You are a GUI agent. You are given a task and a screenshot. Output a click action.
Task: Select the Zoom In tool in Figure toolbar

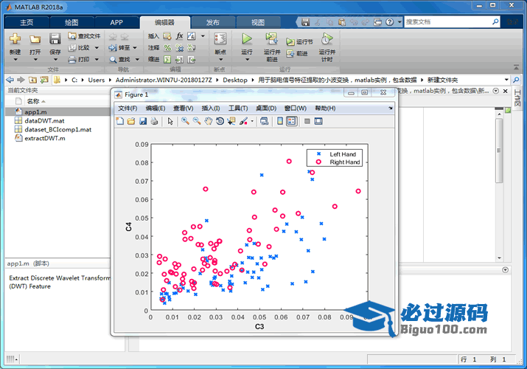click(186, 121)
